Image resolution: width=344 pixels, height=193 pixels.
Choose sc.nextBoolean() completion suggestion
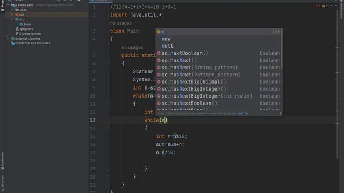click(219, 53)
